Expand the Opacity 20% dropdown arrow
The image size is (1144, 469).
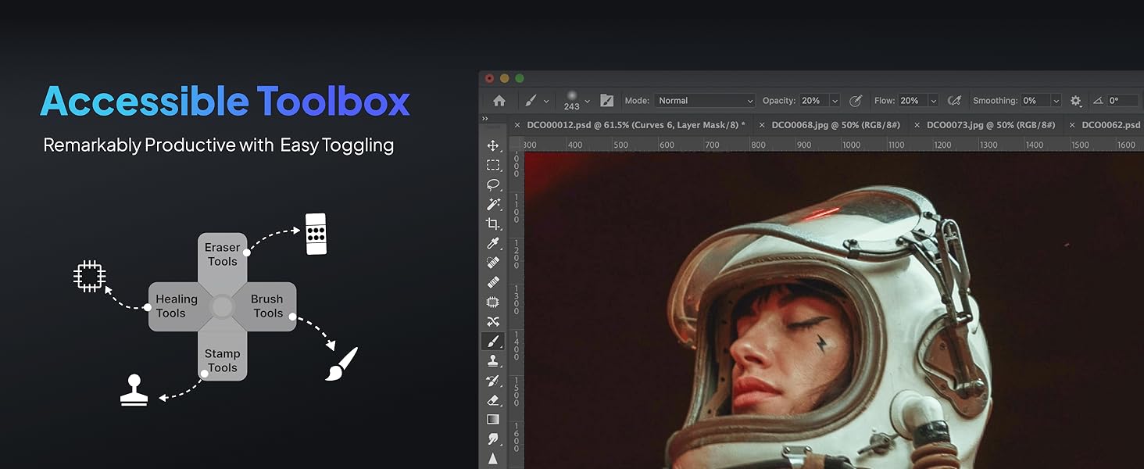click(x=835, y=101)
